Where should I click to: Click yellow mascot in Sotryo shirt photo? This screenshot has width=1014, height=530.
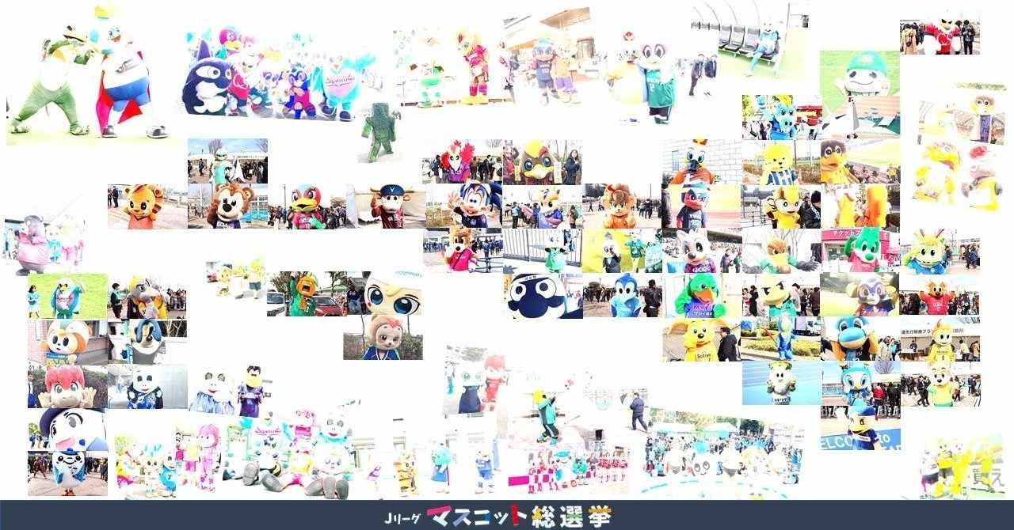tap(702, 340)
